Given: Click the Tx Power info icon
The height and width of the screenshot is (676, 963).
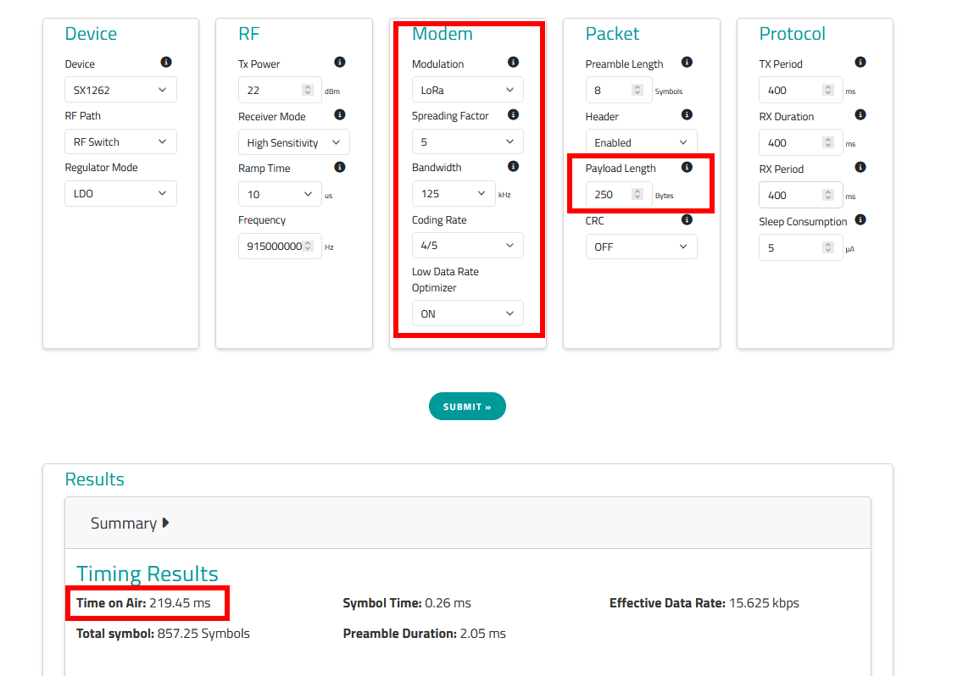Looking at the screenshot, I should point(340,63).
